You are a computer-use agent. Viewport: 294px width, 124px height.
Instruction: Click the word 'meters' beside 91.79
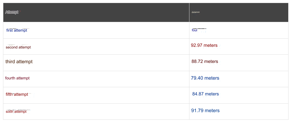point(212,111)
